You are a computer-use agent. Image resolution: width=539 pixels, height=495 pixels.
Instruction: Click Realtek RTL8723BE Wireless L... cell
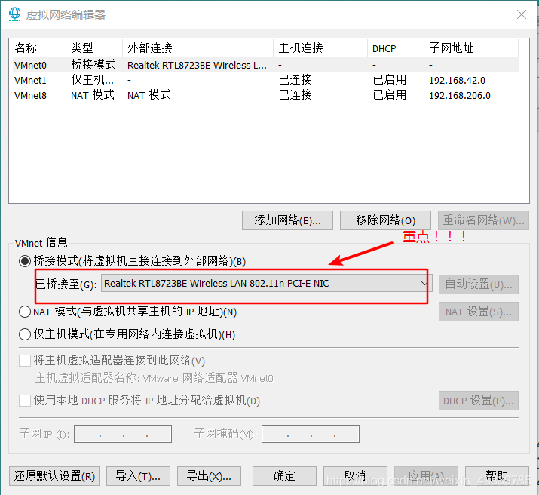(x=197, y=66)
